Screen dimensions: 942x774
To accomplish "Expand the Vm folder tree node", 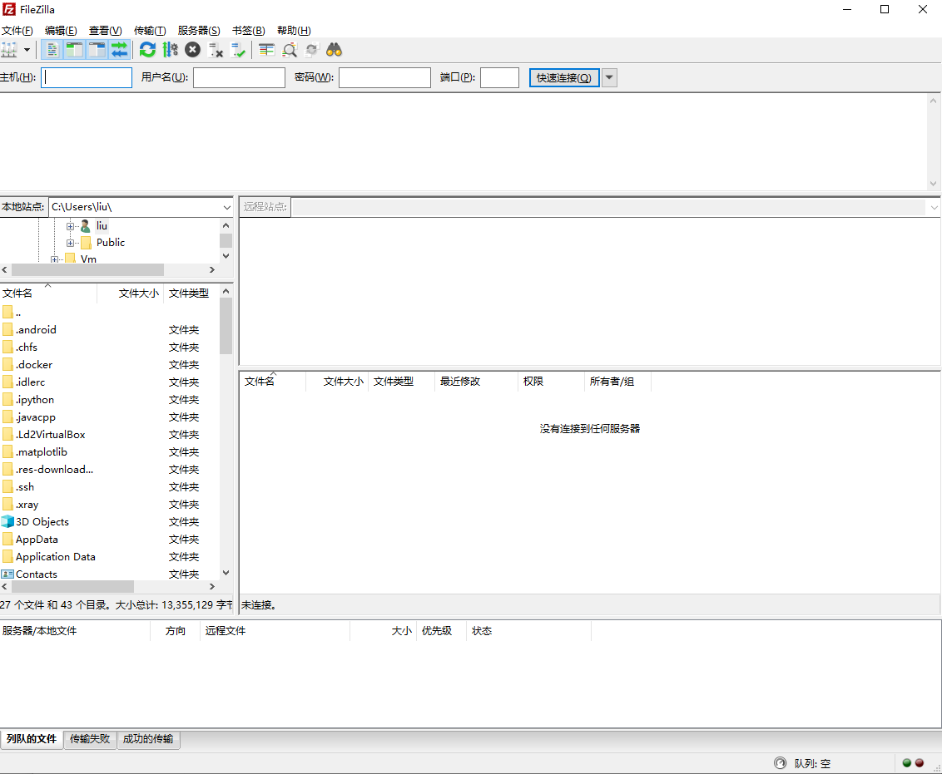I will click(x=55, y=259).
